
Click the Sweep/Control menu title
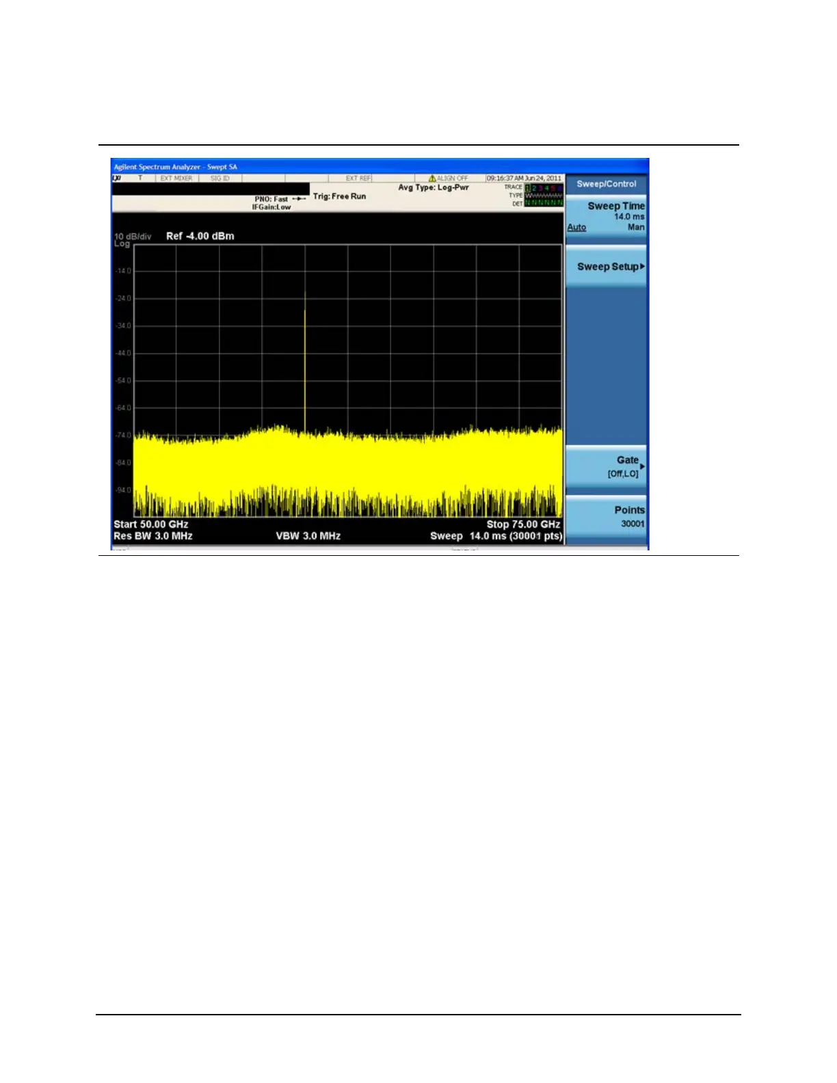[x=606, y=184]
